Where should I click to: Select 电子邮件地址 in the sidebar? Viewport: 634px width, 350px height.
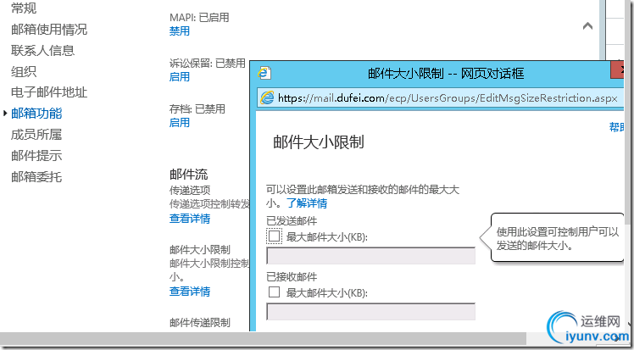pos(49,92)
